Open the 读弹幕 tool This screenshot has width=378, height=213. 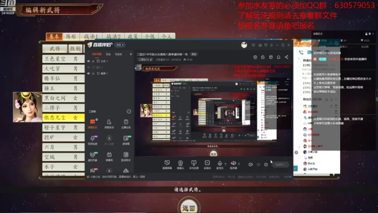[x=126, y=140]
